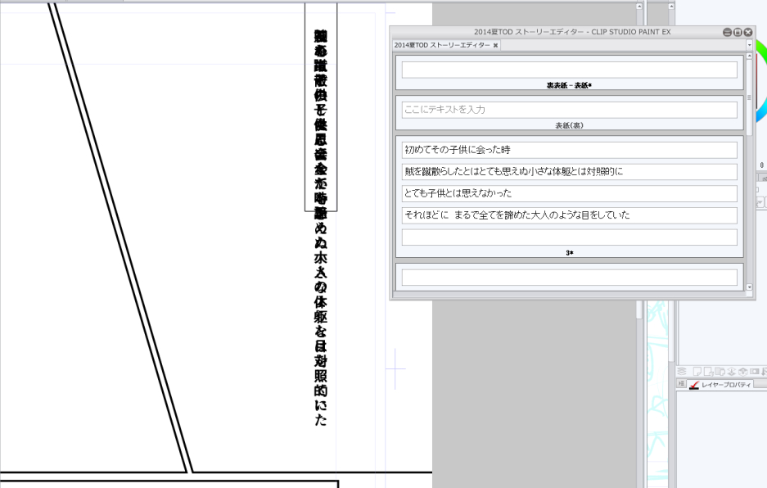Screen dimensions: 767x488
Task: Open the Layer Property panel menu icon
Action: [x=681, y=384]
